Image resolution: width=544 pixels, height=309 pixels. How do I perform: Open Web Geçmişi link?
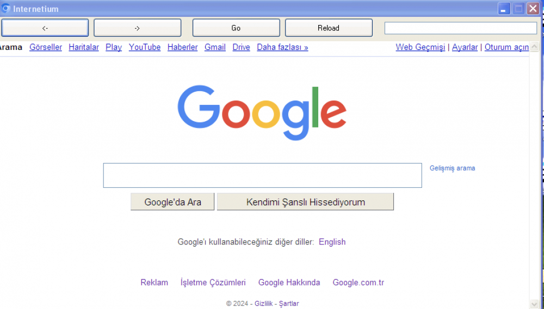pos(420,47)
